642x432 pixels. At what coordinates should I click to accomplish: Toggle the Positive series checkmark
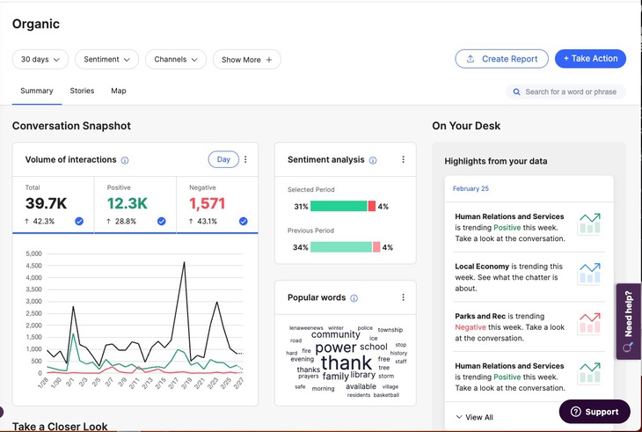click(x=161, y=221)
